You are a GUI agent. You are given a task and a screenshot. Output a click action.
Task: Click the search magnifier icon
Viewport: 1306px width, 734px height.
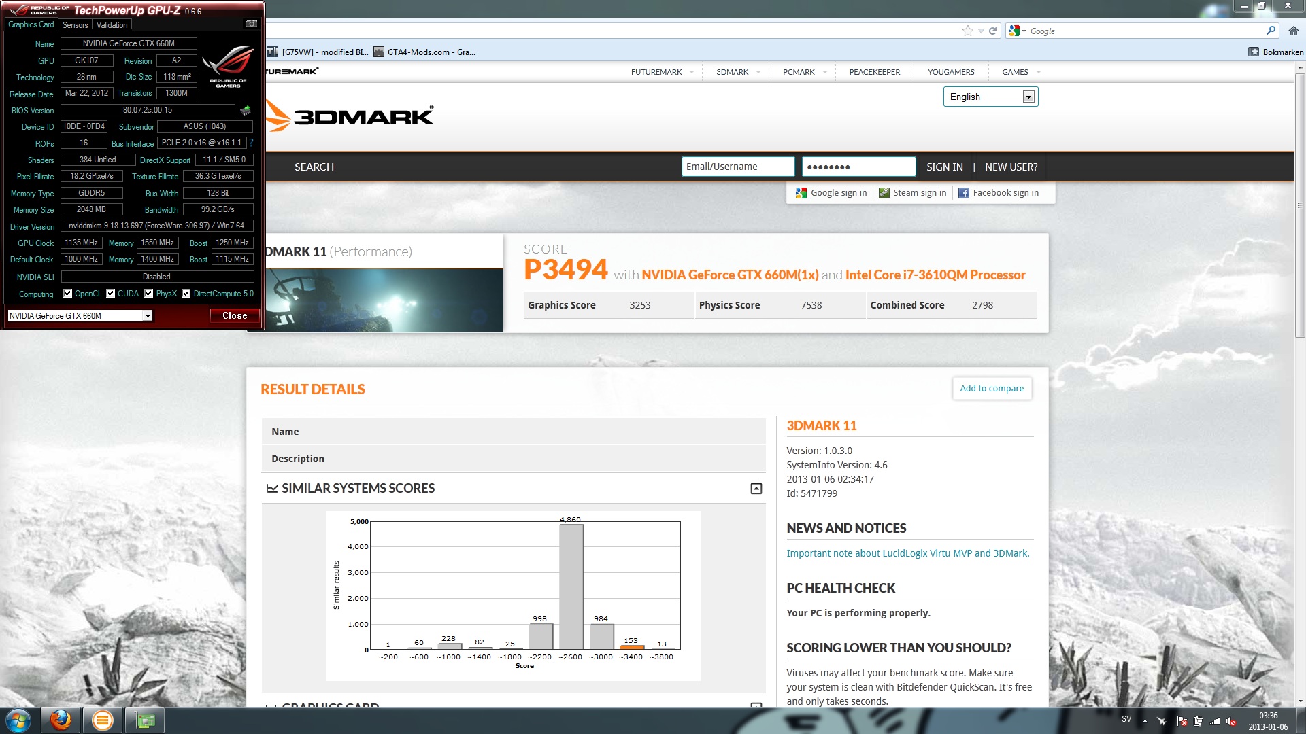[x=1271, y=31]
